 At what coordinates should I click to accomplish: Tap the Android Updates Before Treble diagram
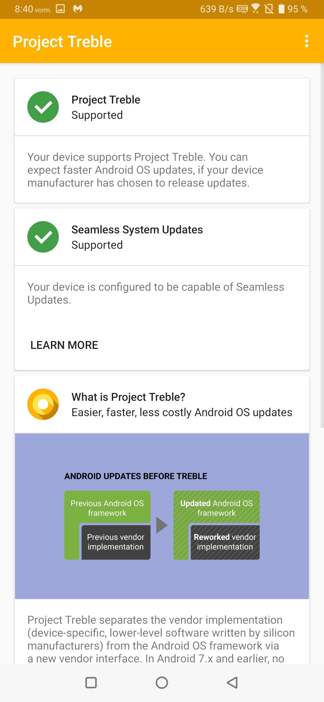pyautogui.click(x=162, y=516)
